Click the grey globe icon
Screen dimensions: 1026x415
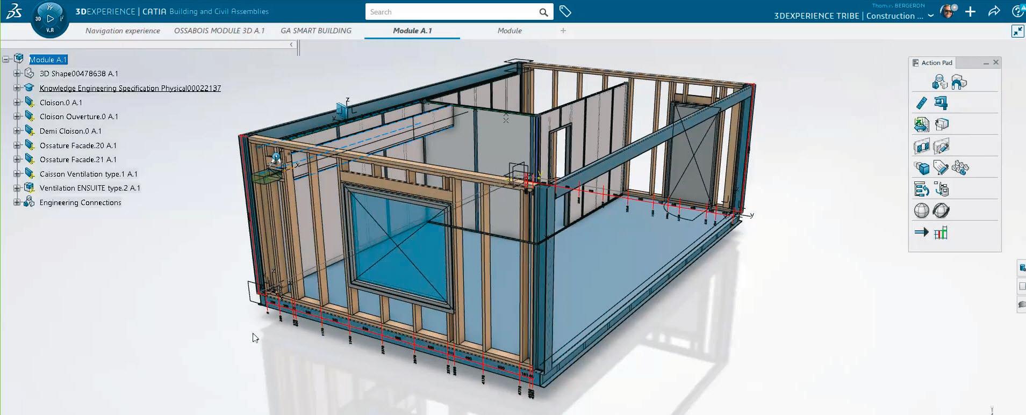coord(921,210)
